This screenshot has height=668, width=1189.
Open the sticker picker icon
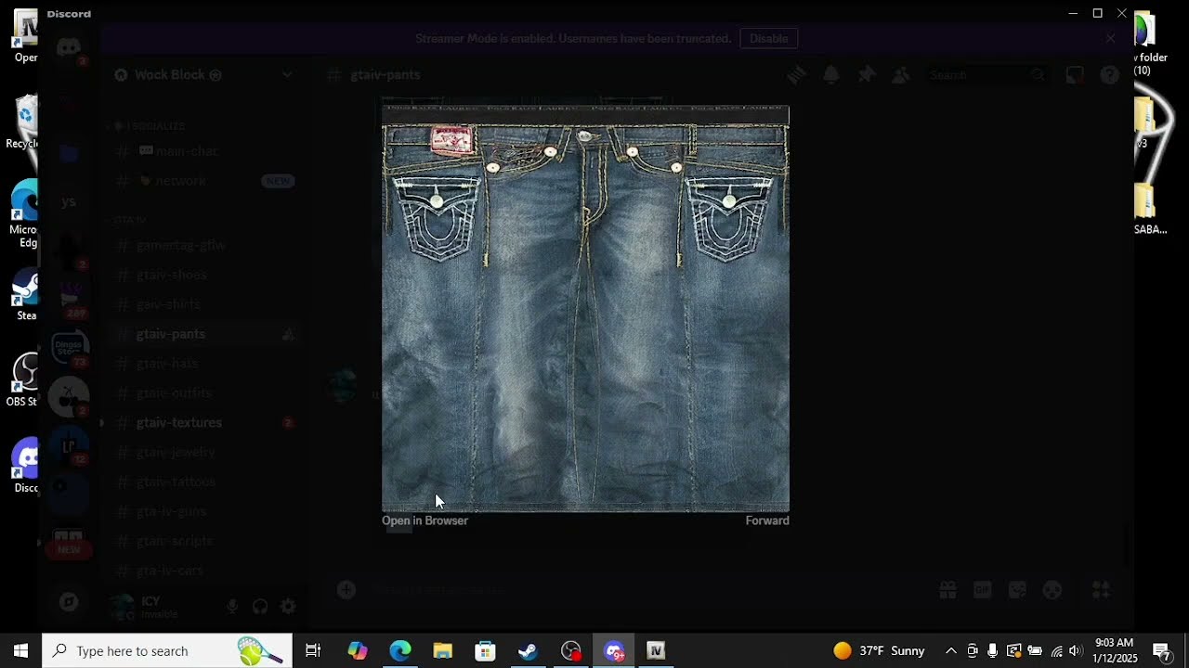[x=1017, y=590]
